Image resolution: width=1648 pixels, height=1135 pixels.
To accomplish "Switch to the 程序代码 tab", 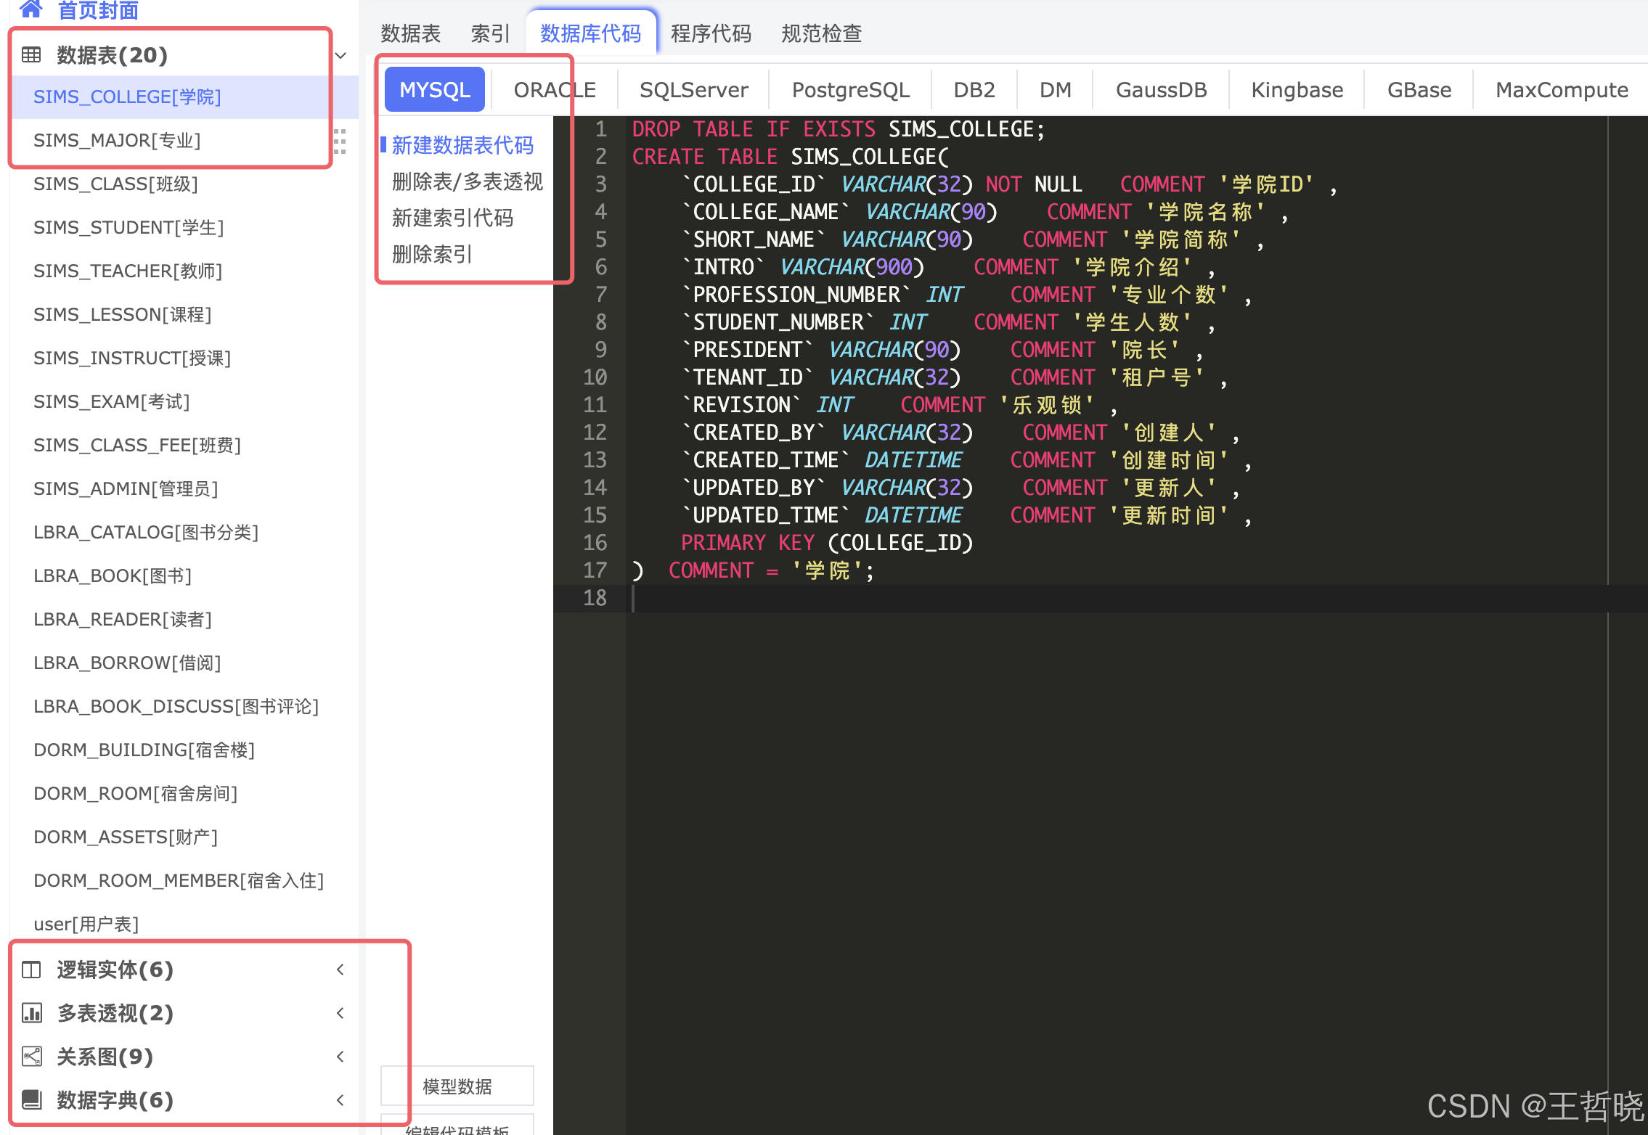I will 711,33.
